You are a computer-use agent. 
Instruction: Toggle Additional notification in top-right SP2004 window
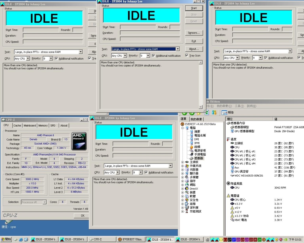[266, 58]
